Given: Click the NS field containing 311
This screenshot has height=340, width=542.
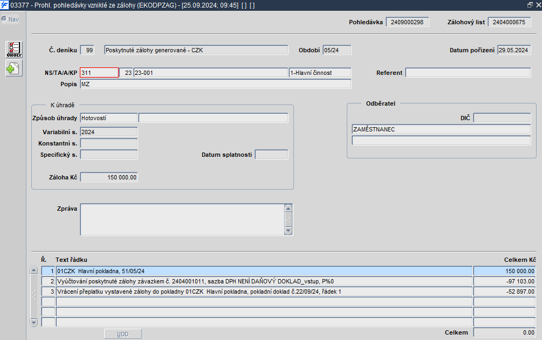Looking at the screenshot, I should coord(99,73).
